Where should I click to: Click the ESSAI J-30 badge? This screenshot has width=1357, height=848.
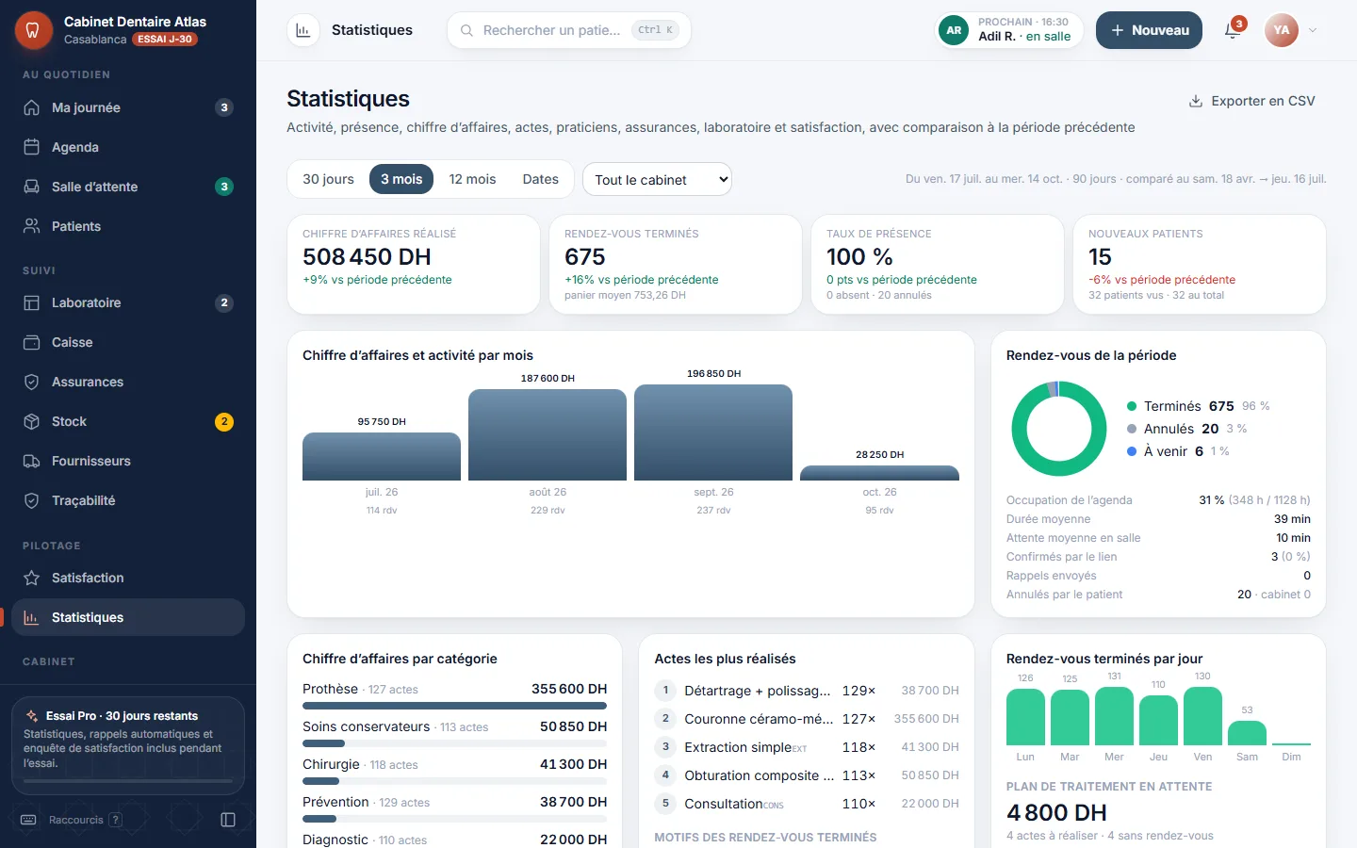pyautogui.click(x=165, y=40)
